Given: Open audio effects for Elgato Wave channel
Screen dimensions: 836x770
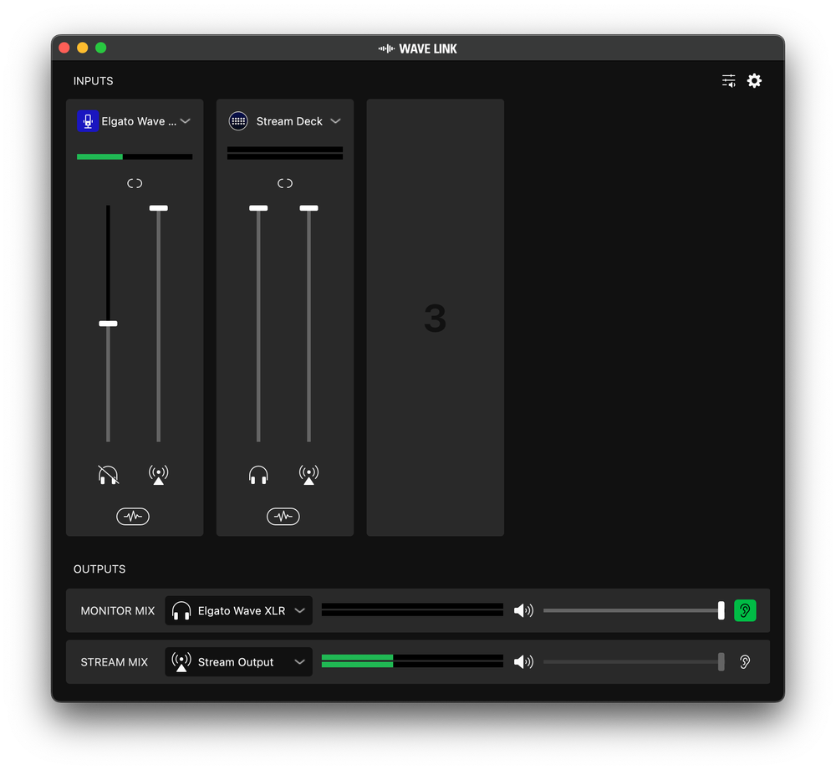Looking at the screenshot, I should pos(133,516).
